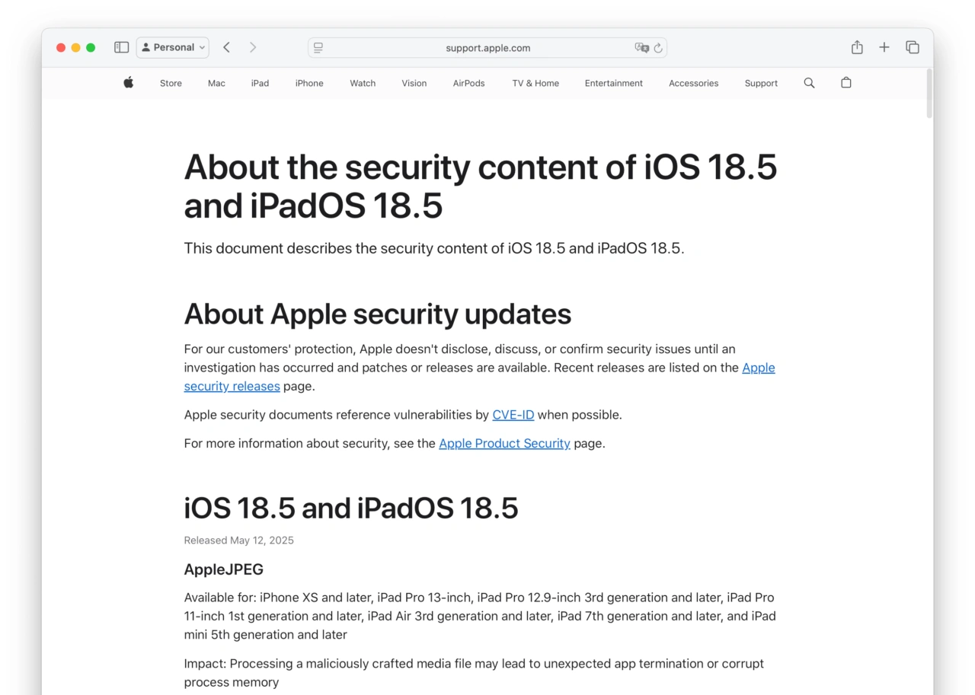Open the shopping bag
This screenshot has width=975, height=695.
coord(846,83)
